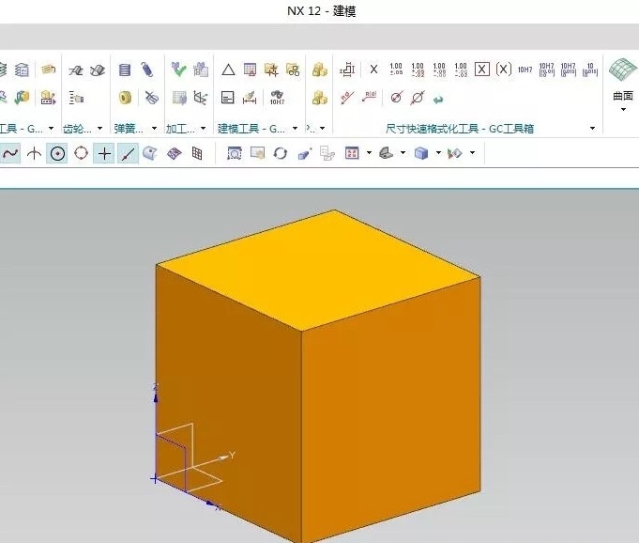Click the 弹簧... group label
The width and height of the screenshot is (639, 543).
[129, 129]
